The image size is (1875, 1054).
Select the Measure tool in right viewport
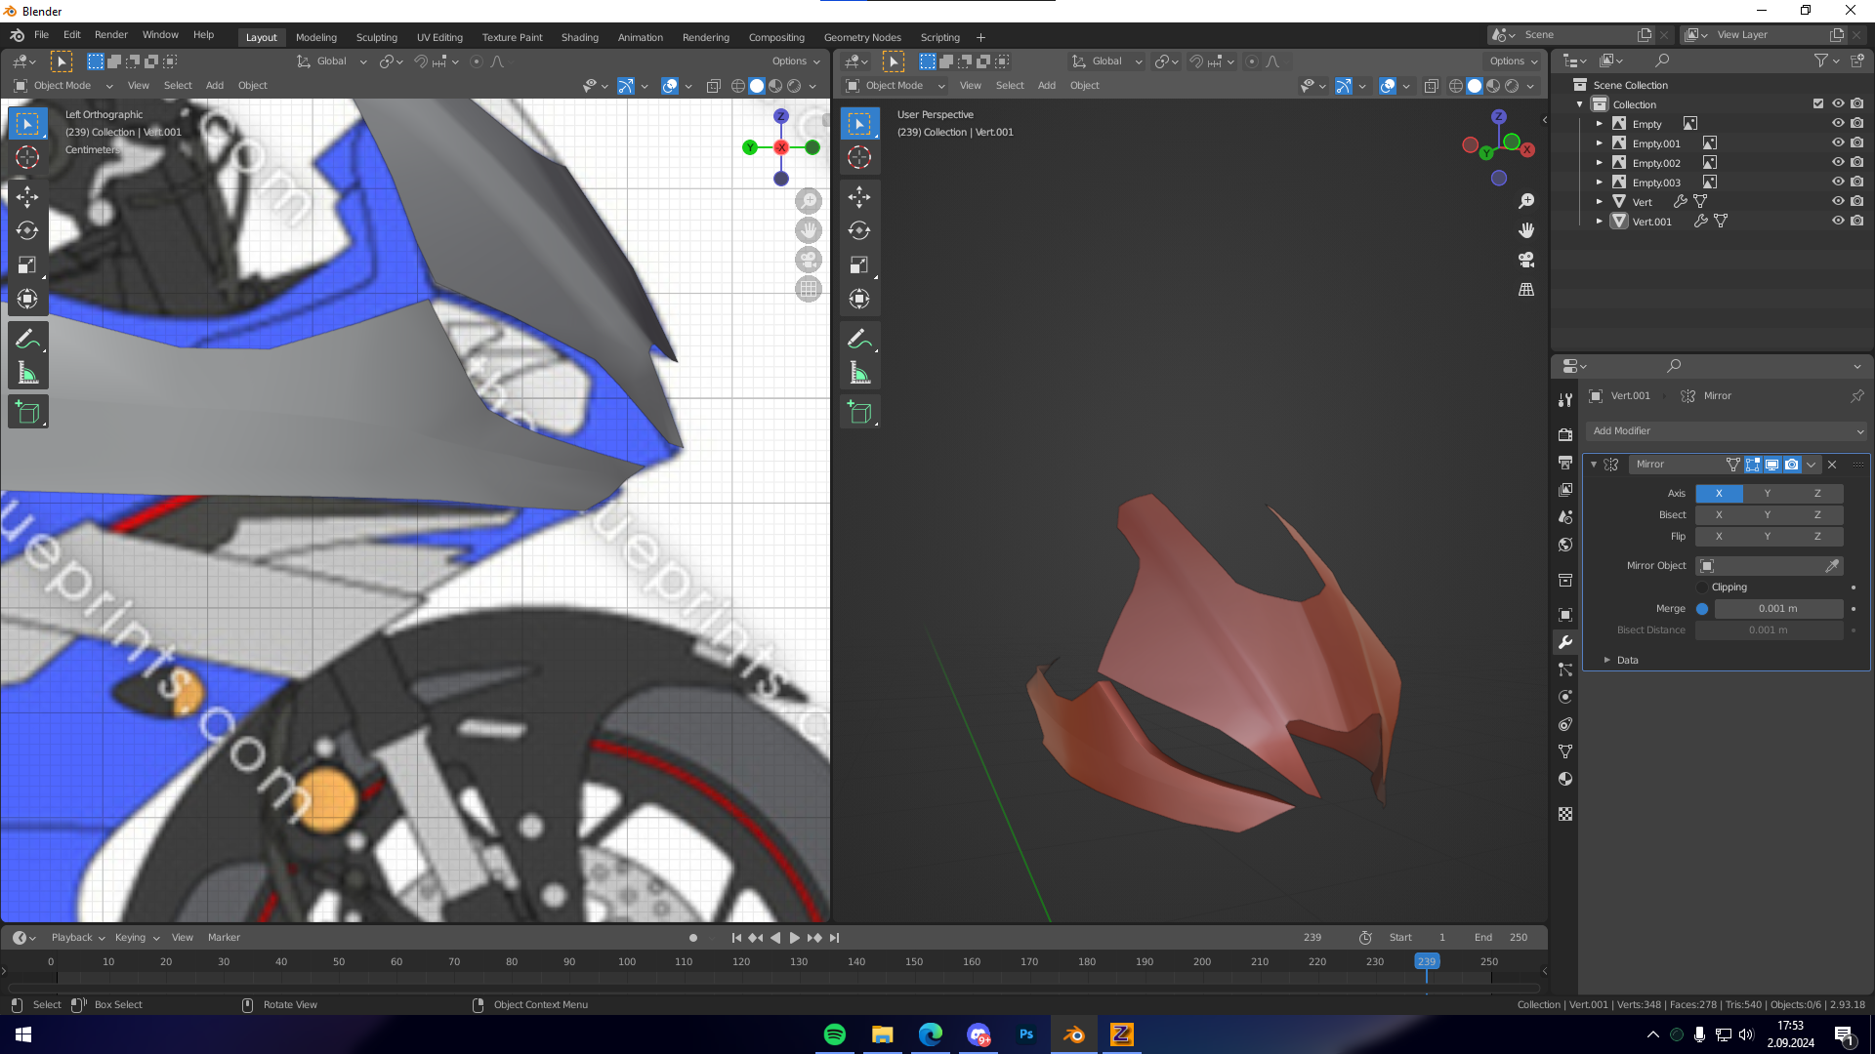859,373
